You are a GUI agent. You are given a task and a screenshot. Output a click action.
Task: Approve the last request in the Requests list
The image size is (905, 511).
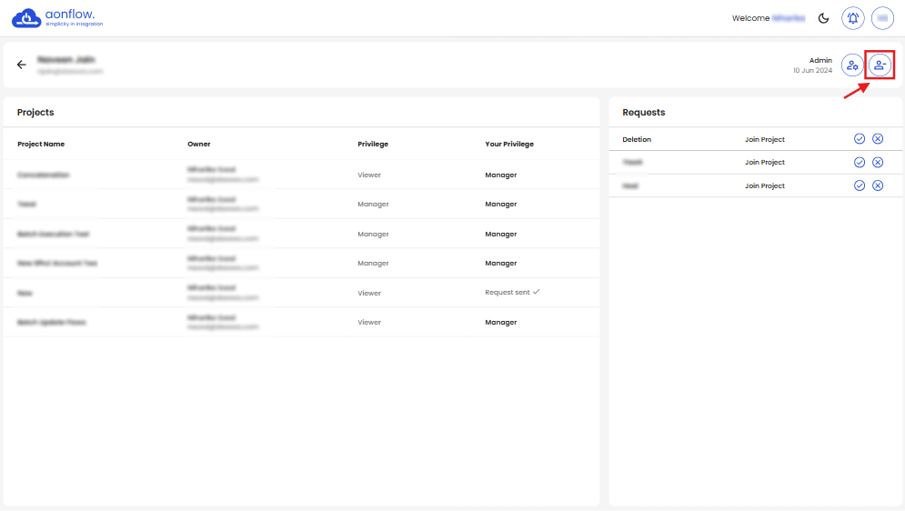click(x=860, y=185)
